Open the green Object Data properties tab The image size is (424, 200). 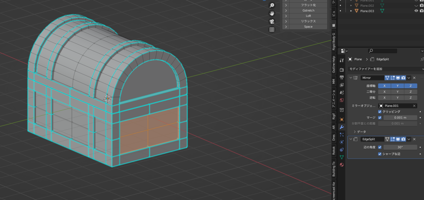tap(342, 157)
